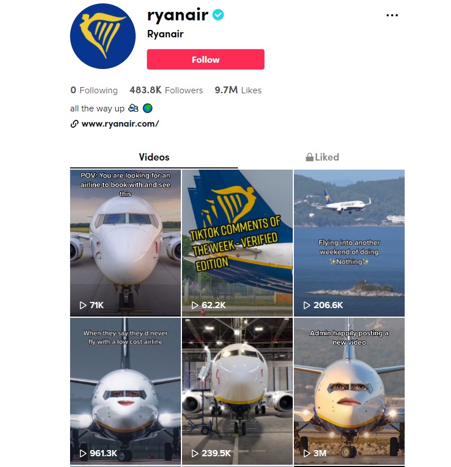Switch to the Videos tab
Screen dimensions: 451x467
click(x=154, y=157)
